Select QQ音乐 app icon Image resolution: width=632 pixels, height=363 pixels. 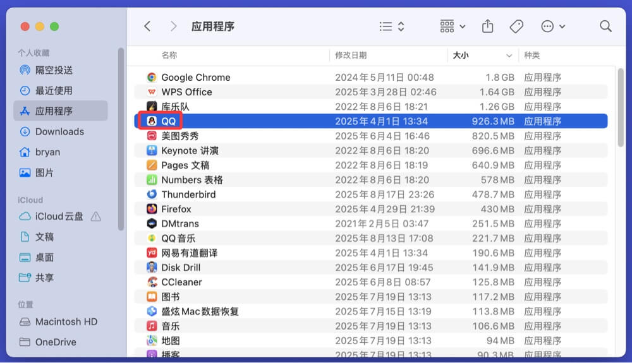pyautogui.click(x=152, y=238)
